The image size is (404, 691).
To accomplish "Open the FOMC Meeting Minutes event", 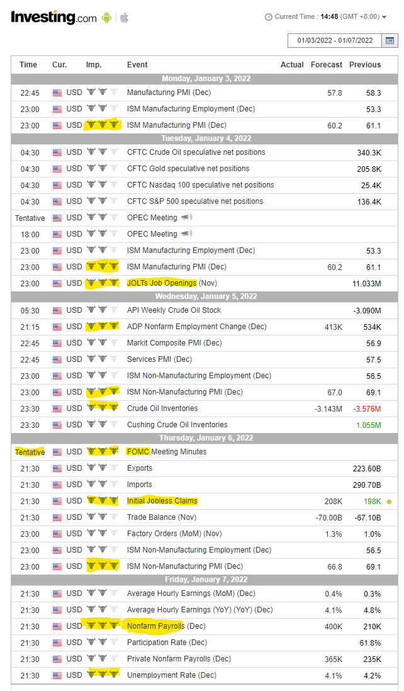I will click(167, 452).
